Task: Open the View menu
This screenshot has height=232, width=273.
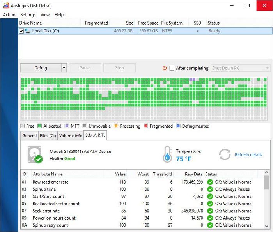Action: click(45, 15)
